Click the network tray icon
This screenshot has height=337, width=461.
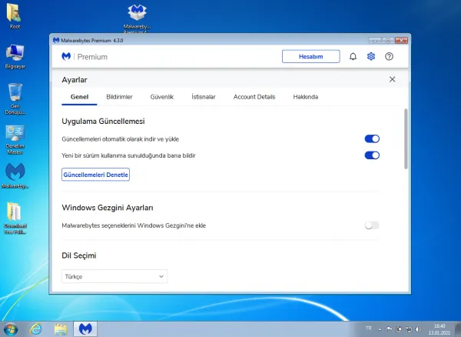pyautogui.click(x=409, y=329)
